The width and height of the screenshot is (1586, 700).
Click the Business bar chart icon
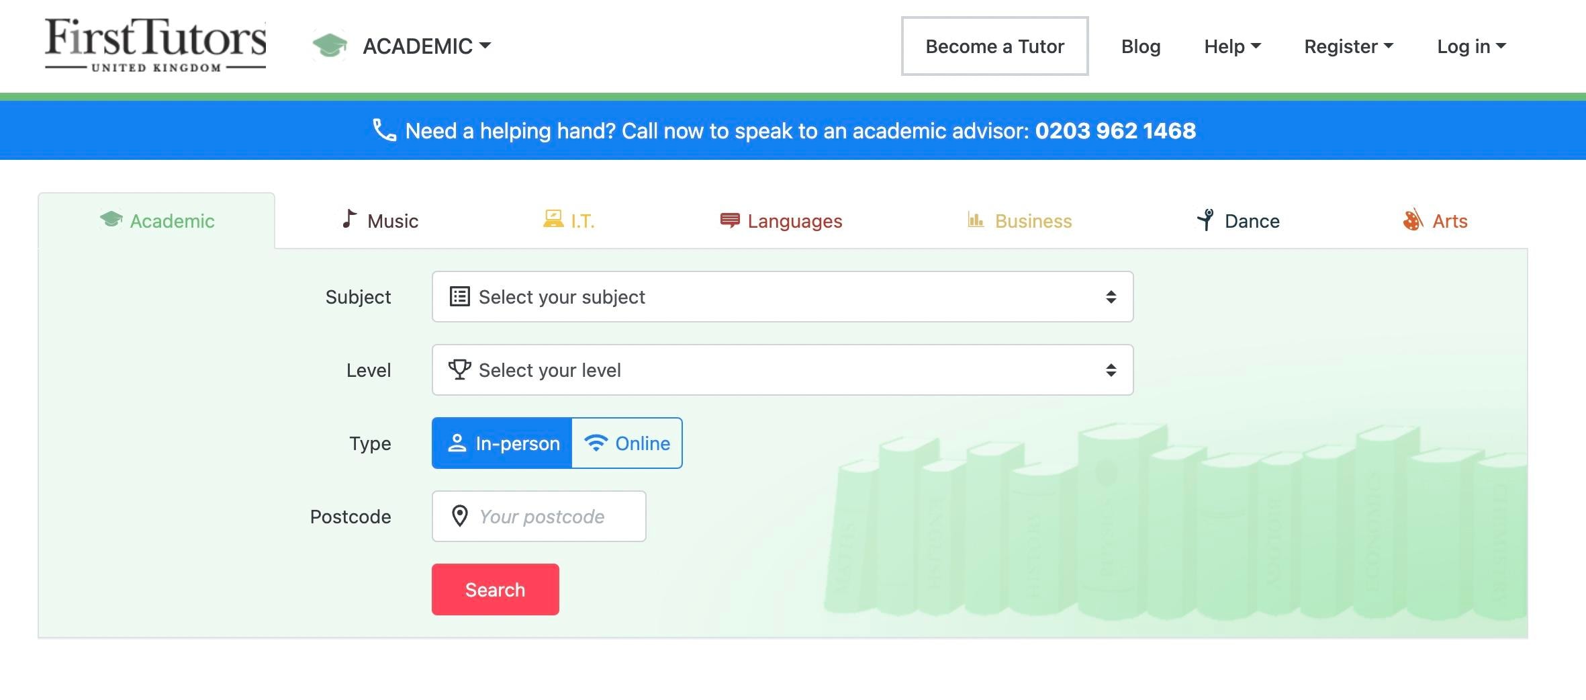tap(976, 220)
